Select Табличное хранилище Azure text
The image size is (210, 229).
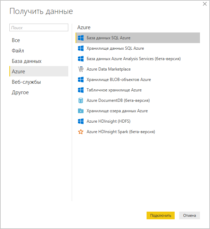pyautogui.click(x=114, y=90)
